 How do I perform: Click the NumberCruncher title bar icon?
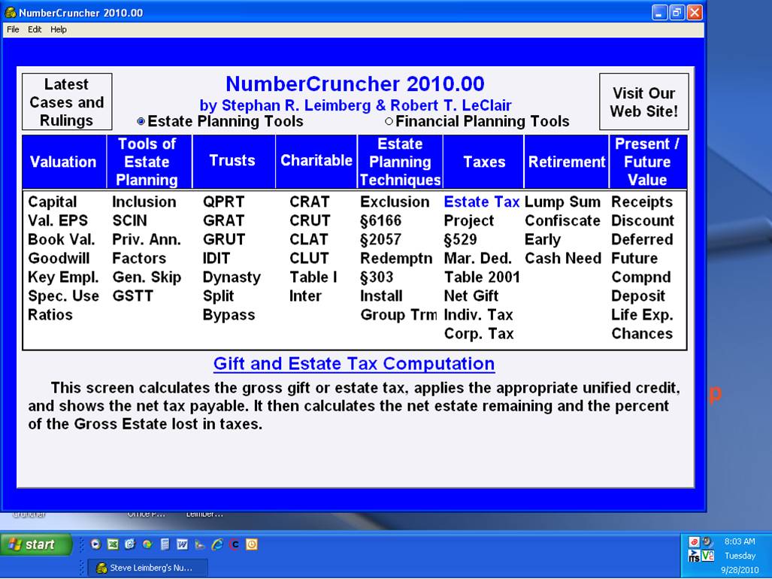(11, 13)
